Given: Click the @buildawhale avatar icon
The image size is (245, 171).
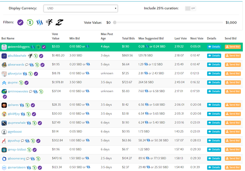Looking at the screenshot, I should click(4, 56).
